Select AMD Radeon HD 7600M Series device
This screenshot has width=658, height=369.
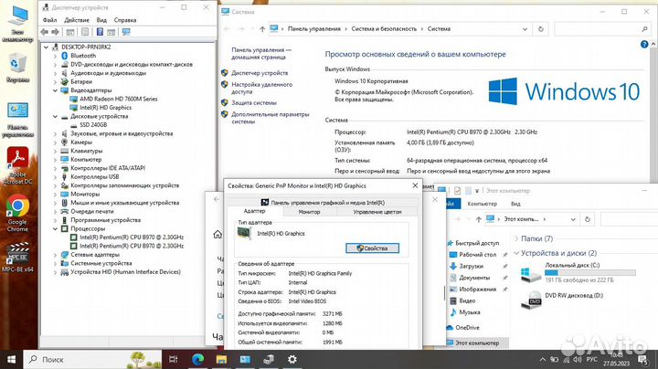[x=118, y=99]
